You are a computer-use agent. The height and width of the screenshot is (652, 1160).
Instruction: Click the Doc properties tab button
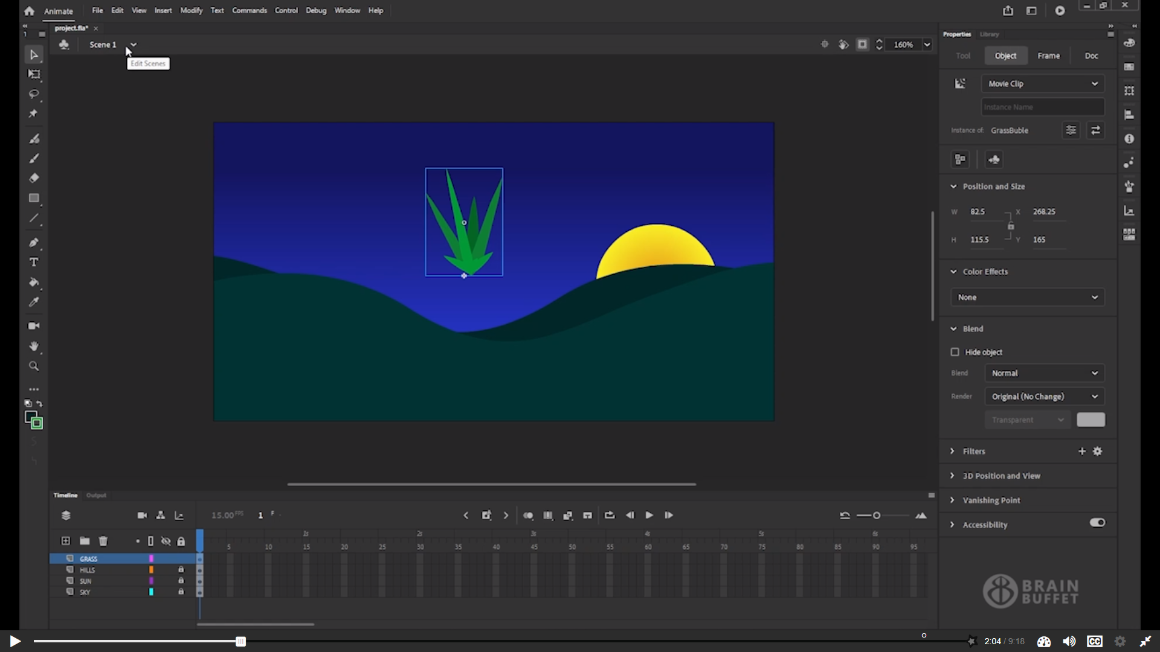[1091, 56]
